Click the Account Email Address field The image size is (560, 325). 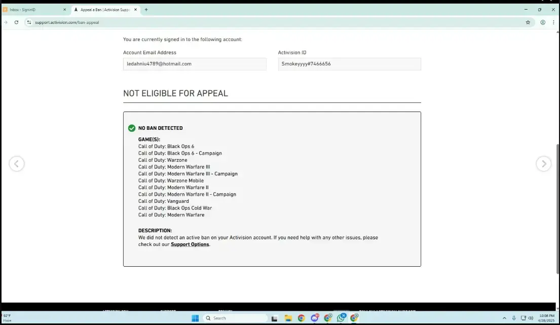tap(195, 64)
